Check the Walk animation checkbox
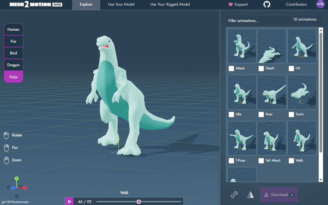Image resolution: width=328 pixels, height=205 pixels. [x=291, y=161]
